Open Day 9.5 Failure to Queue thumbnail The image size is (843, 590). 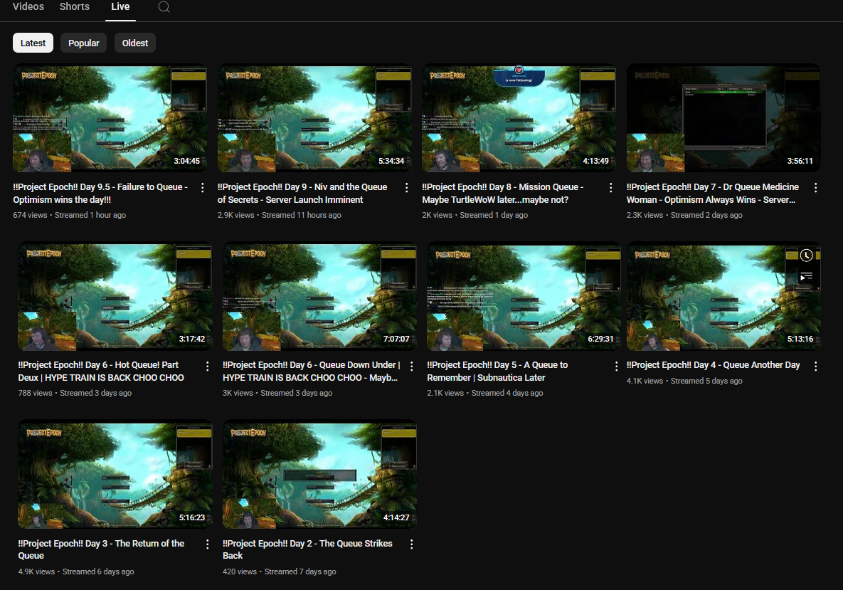(110, 118)
